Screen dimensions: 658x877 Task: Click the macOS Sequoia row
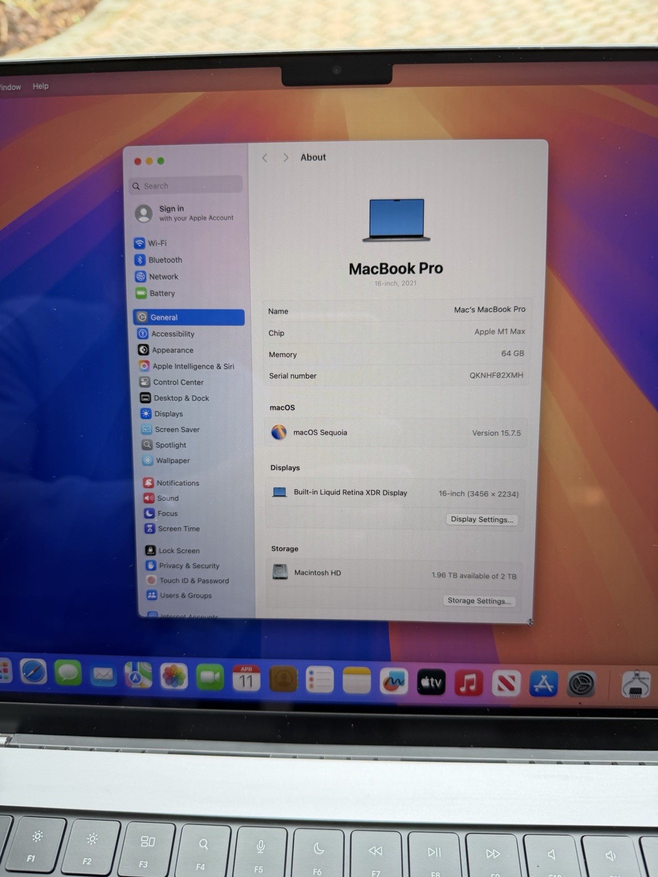[395, 432]
